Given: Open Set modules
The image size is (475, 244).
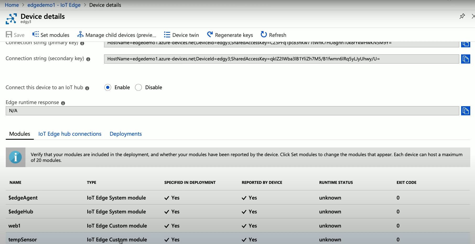Looking at the screenshot, I should point(51,35).
